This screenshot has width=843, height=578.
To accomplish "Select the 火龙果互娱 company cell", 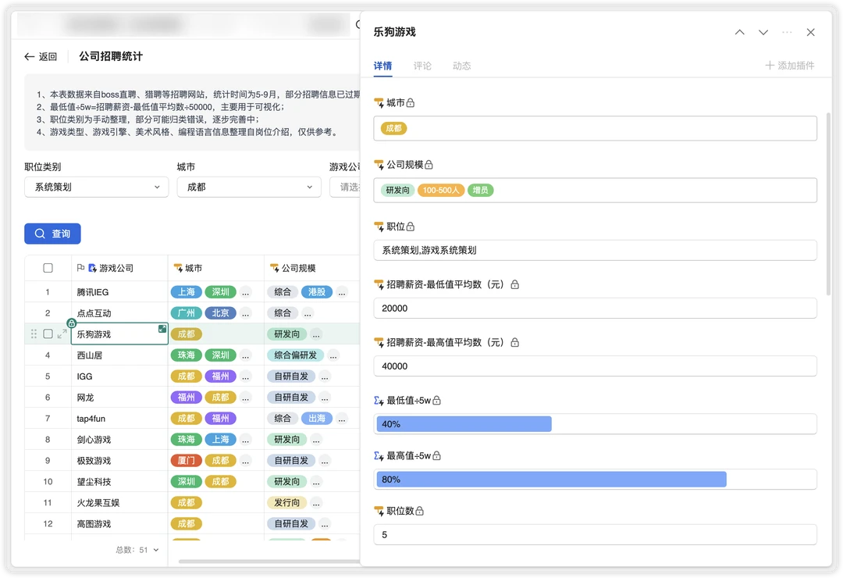I will tap(119, 503).
